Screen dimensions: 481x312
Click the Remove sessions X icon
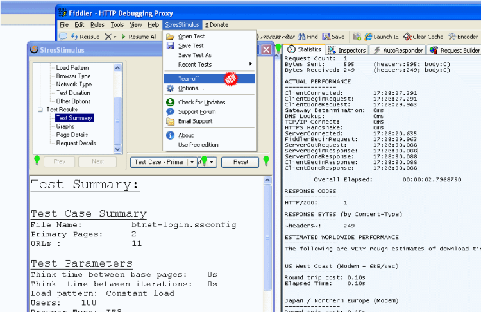pyautogui.click(x=108, y=37)
